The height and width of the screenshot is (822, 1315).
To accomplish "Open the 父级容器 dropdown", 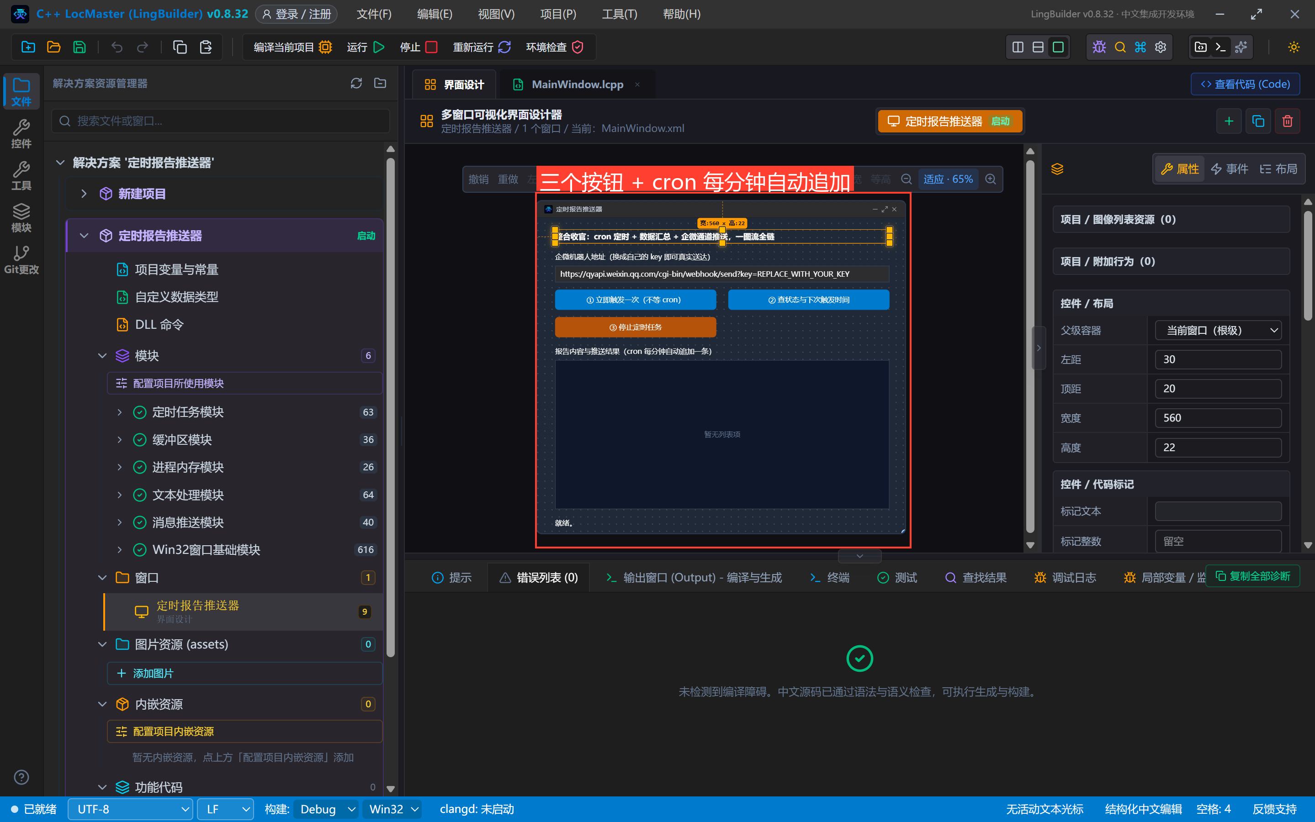I will click(x=1218, y=330).
